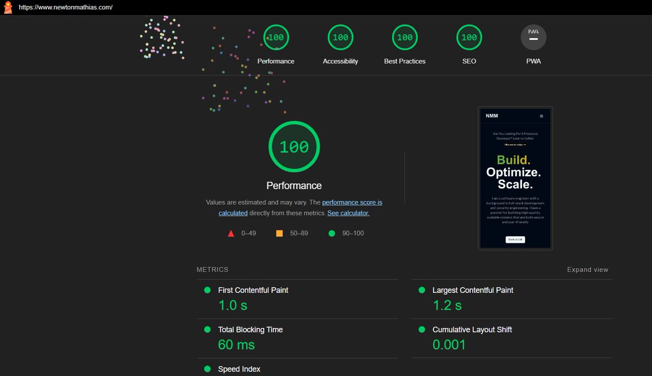652x376 pixels.
Task: Click the green dot beside Total Blocking Time
Action: click(x=207, y=329)
